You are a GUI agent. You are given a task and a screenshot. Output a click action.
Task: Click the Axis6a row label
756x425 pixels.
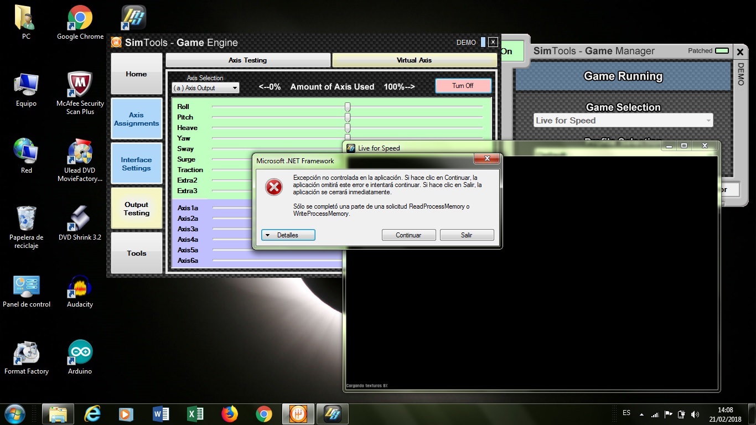[x=188, y=261]
